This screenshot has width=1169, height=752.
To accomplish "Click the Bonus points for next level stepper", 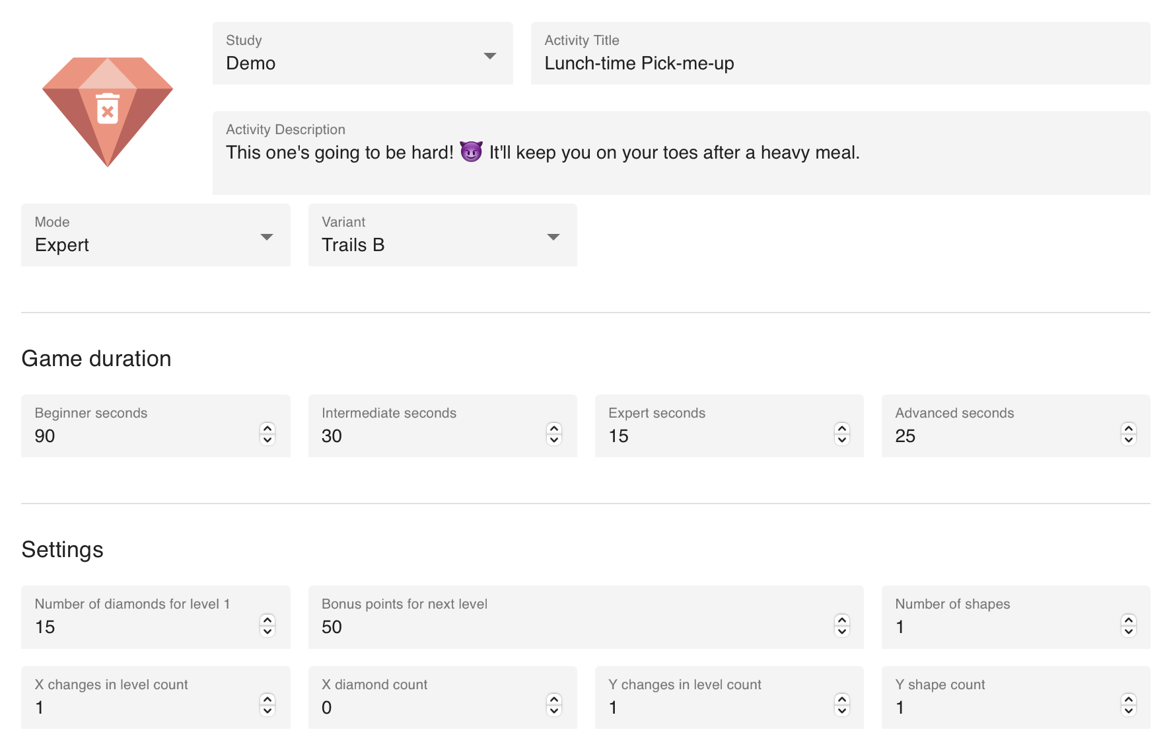I will [841, 625].
